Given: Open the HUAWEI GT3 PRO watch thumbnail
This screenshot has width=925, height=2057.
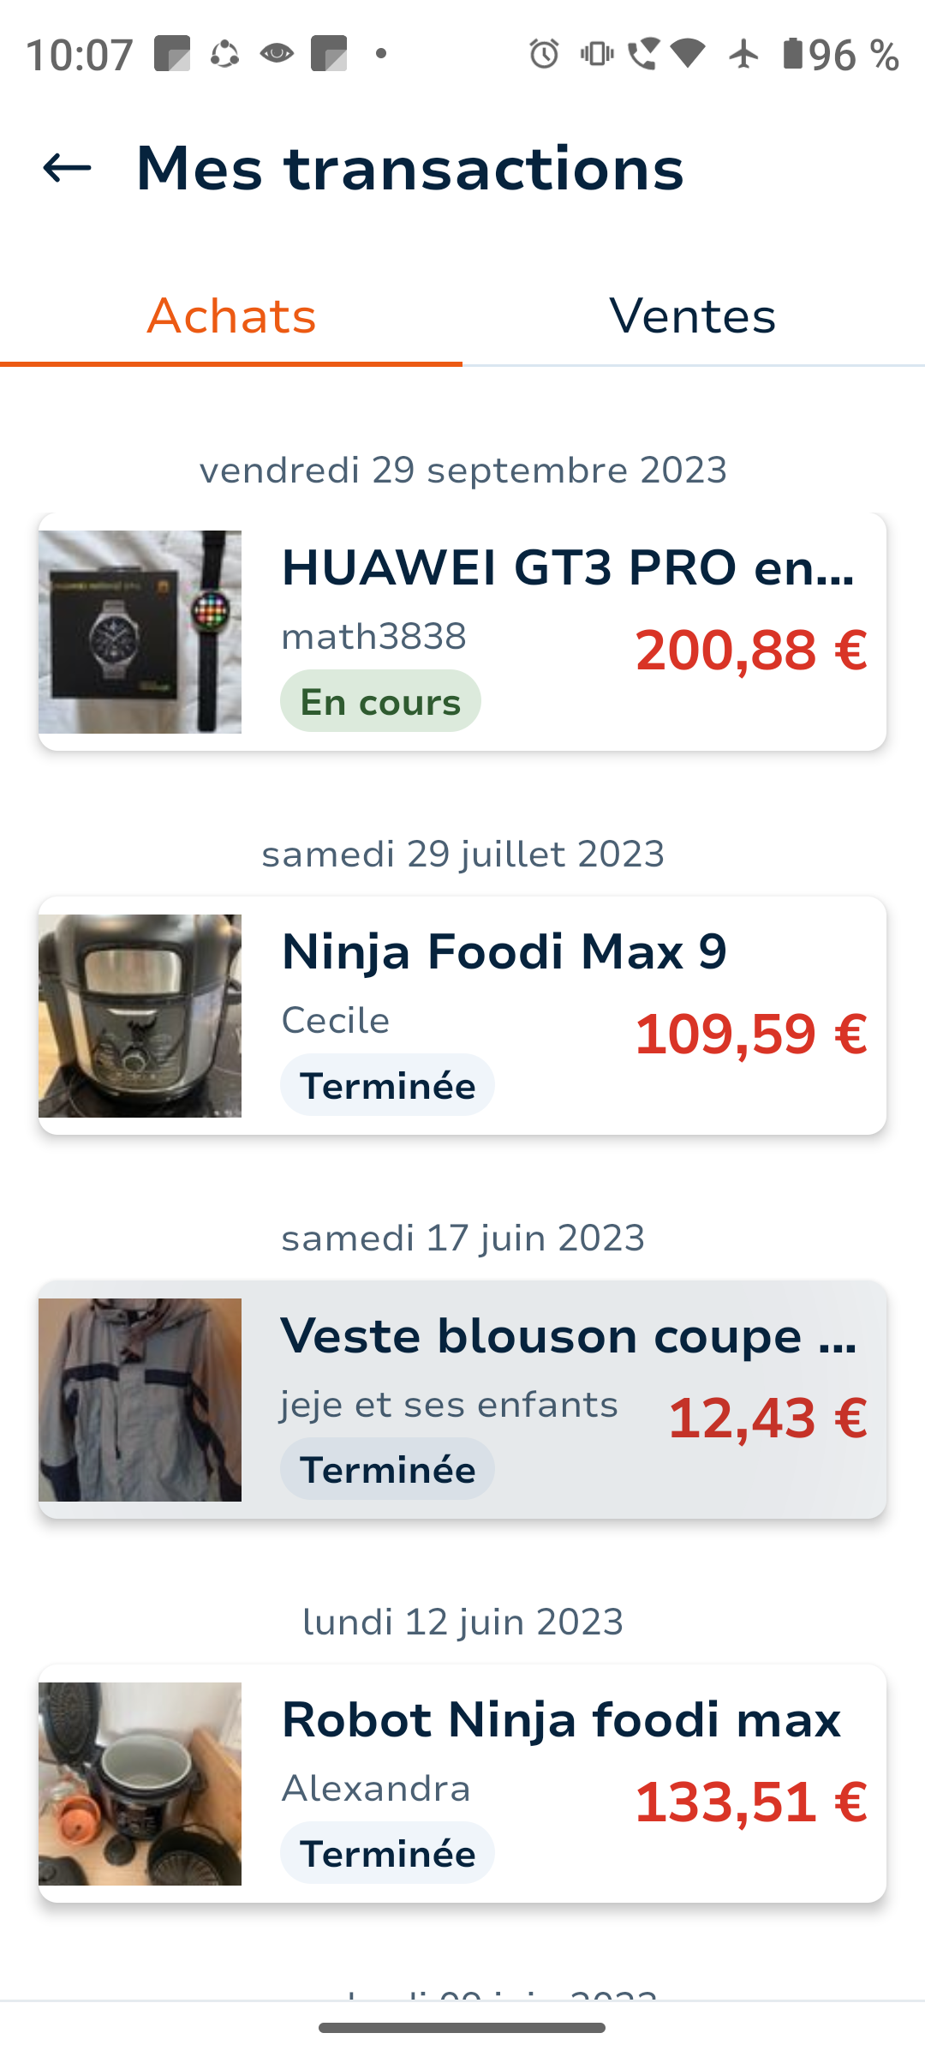Looking at the screenshot, I should [140, 632].
